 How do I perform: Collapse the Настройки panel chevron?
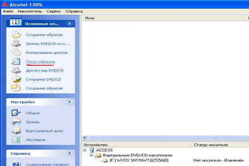click(x=70, y=102)
